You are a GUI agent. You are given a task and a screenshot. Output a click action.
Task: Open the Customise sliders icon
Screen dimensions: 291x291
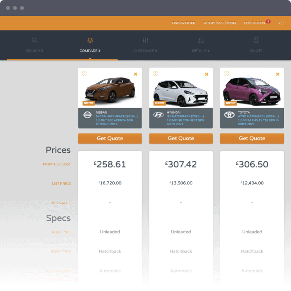(145, 40)
